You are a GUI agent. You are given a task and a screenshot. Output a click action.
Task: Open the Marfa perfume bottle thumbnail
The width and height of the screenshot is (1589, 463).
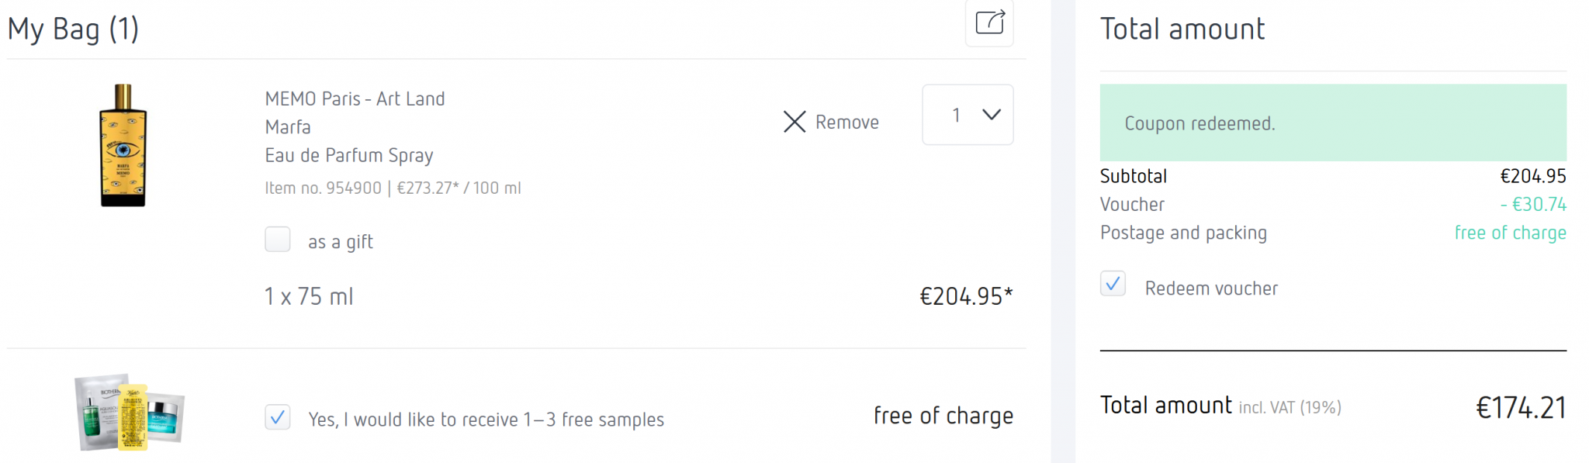tap(123, 146)
